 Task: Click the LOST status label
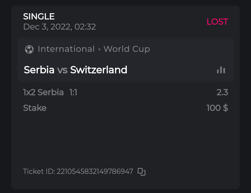217,22
